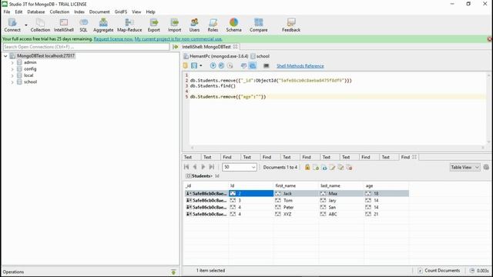Click the save script icon
This screenshot has height=277, width=493.
(x=194, y=65)
